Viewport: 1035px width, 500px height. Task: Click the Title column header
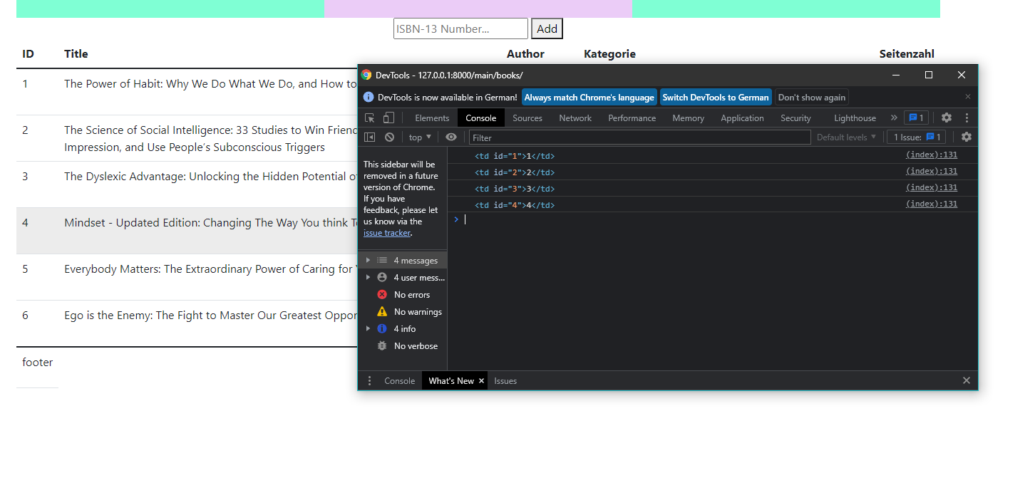76,54
